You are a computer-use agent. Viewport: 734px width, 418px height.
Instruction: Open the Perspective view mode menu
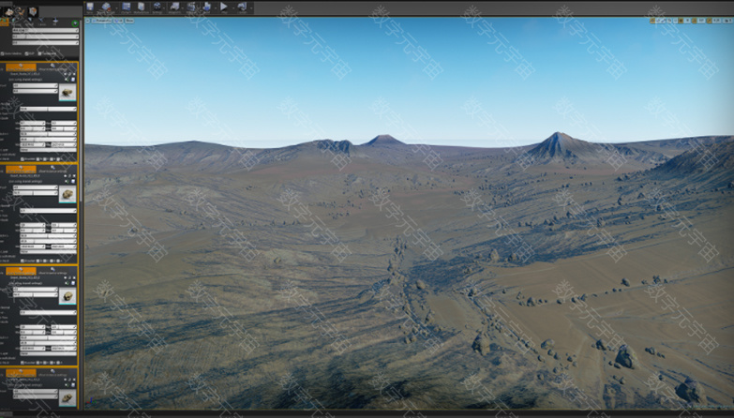(101, 21)
